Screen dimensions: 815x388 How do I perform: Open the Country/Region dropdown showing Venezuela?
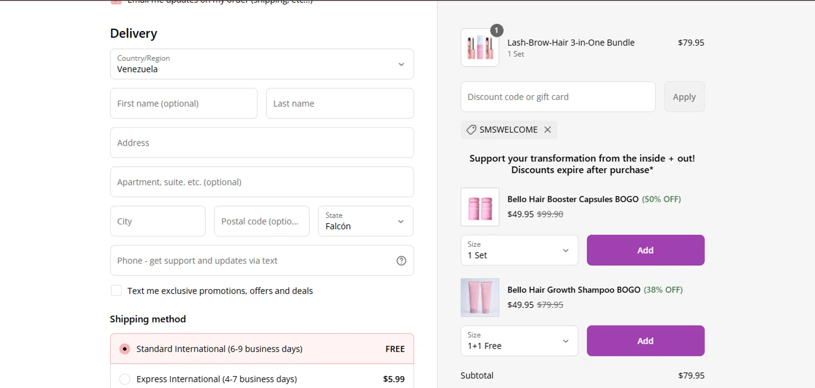point(262,64)
